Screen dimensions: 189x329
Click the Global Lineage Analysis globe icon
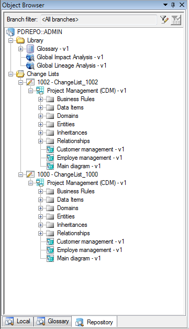tap(30, 65)
